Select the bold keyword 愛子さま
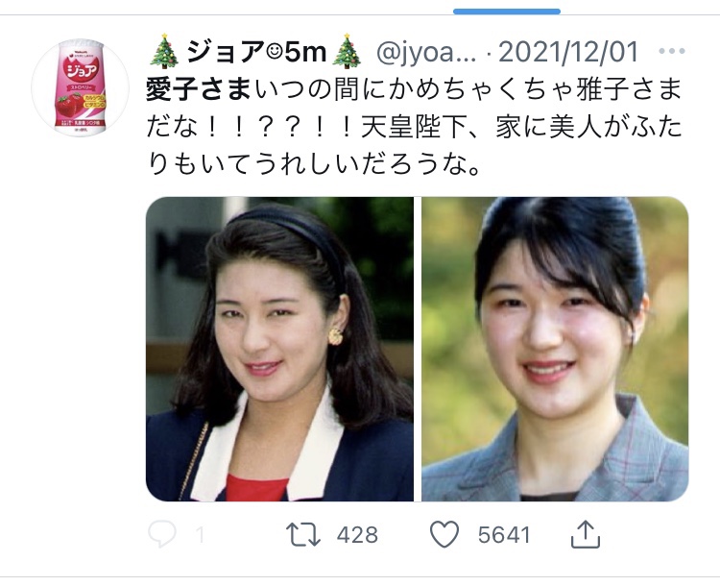720x586 pixels. point(199,90)
